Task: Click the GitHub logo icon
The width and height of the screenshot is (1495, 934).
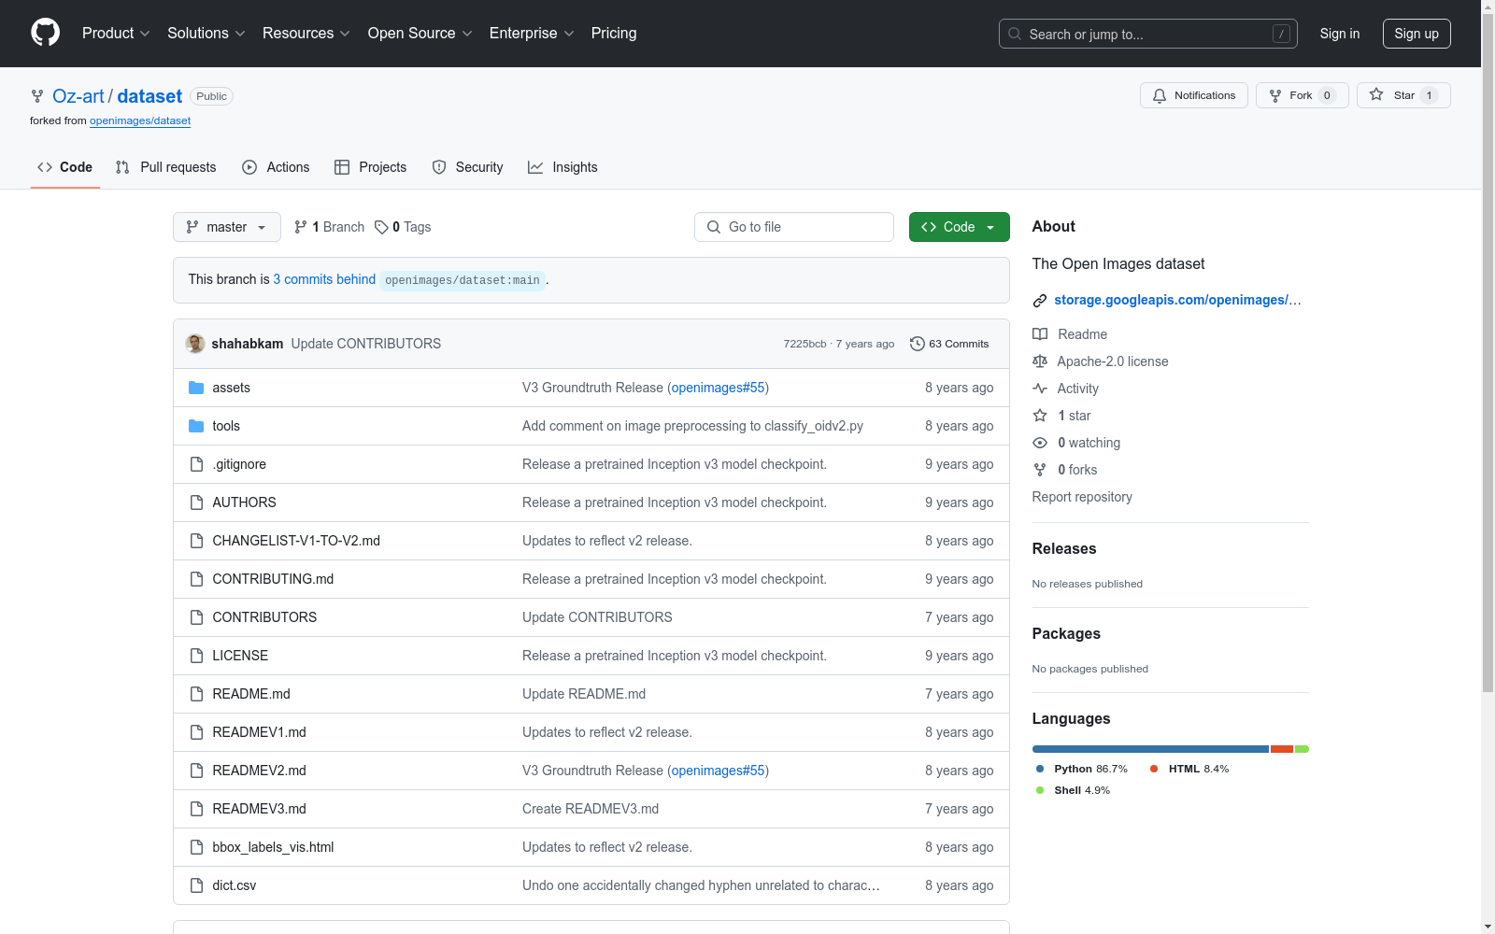Action: 45,33
